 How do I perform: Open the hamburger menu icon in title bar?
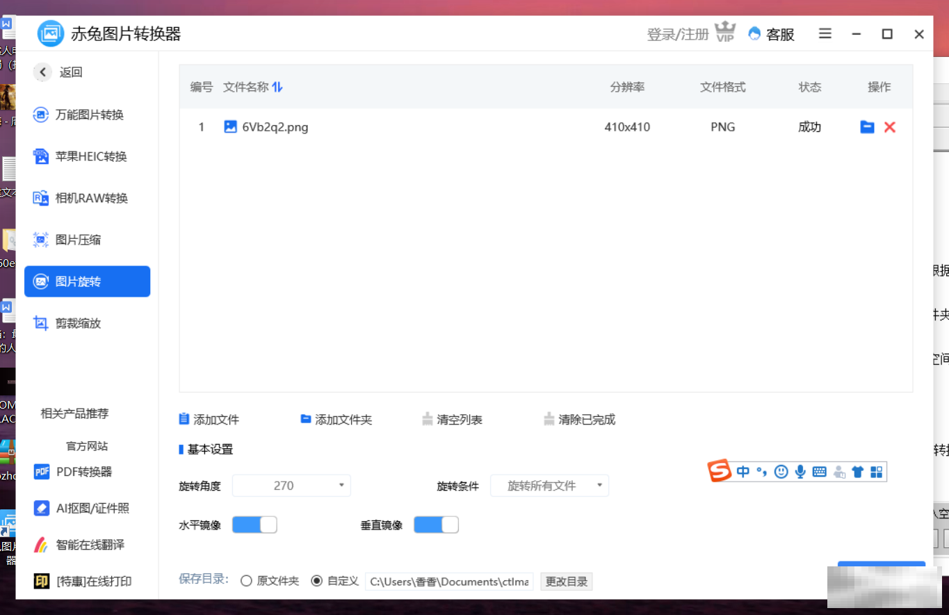point(825,33)
